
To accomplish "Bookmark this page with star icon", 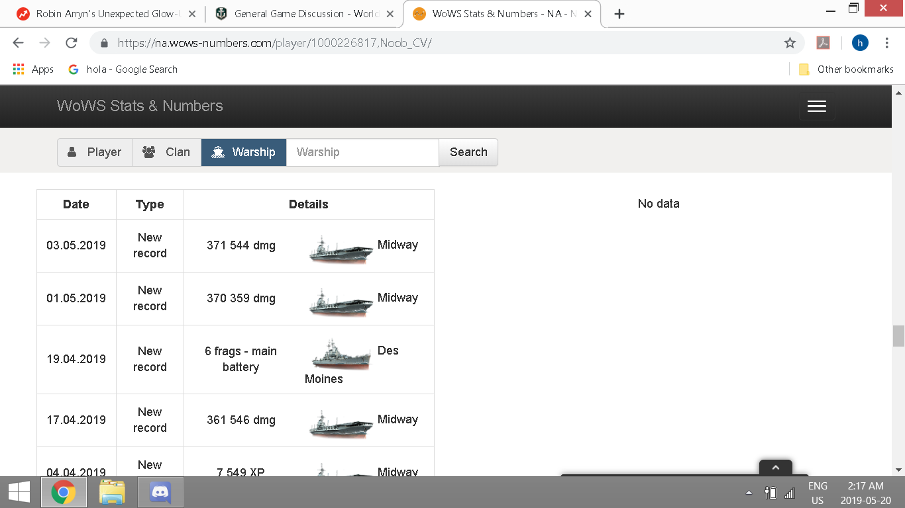I will 790,43.
